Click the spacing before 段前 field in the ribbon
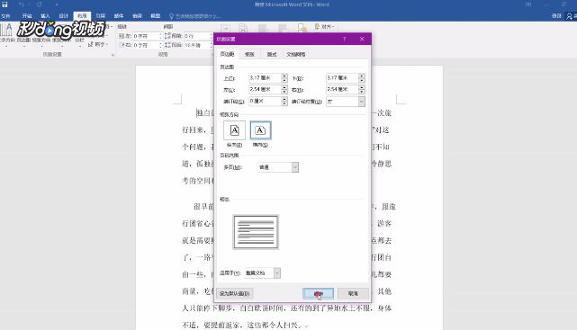The width and height of the screenshot is (577, 330). [x=197, y=36]
